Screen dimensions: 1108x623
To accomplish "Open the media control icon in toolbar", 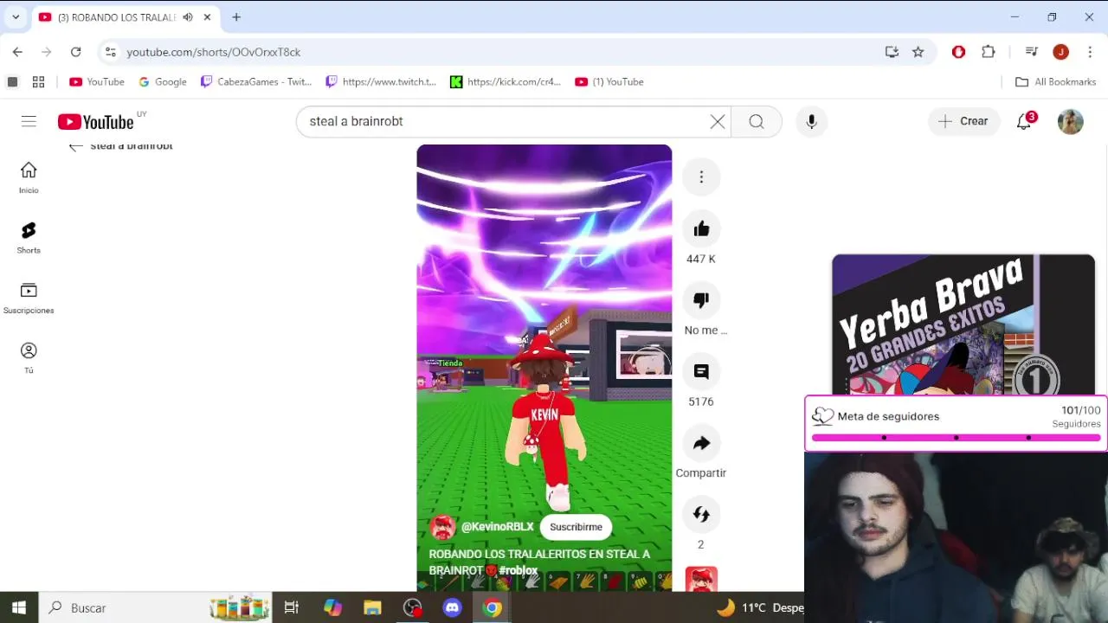I will pyautogui.click(x=1031, y=52).
